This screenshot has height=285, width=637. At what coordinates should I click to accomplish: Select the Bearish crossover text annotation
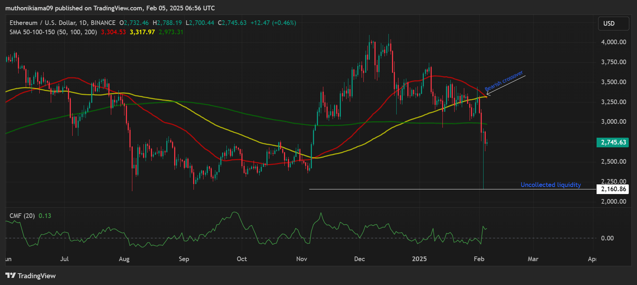point(504,81)
